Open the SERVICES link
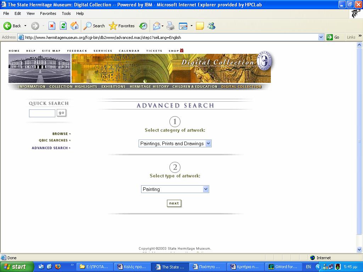This screenshot has height=272, width=363. click(x=103, y=51)
